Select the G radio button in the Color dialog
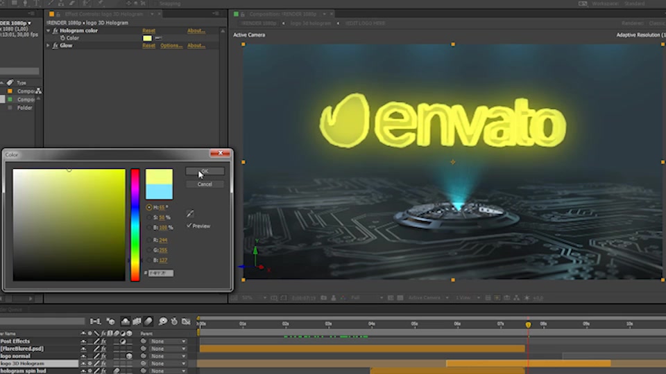Image resolution: width=666 pixels, height=374 pixels. [149, 250]
